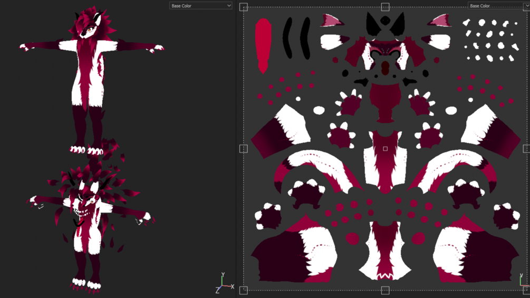Select the red tongue UV island
Viewport: 530px width, 298px height.
pyautogui.click(x=263, y=46)
